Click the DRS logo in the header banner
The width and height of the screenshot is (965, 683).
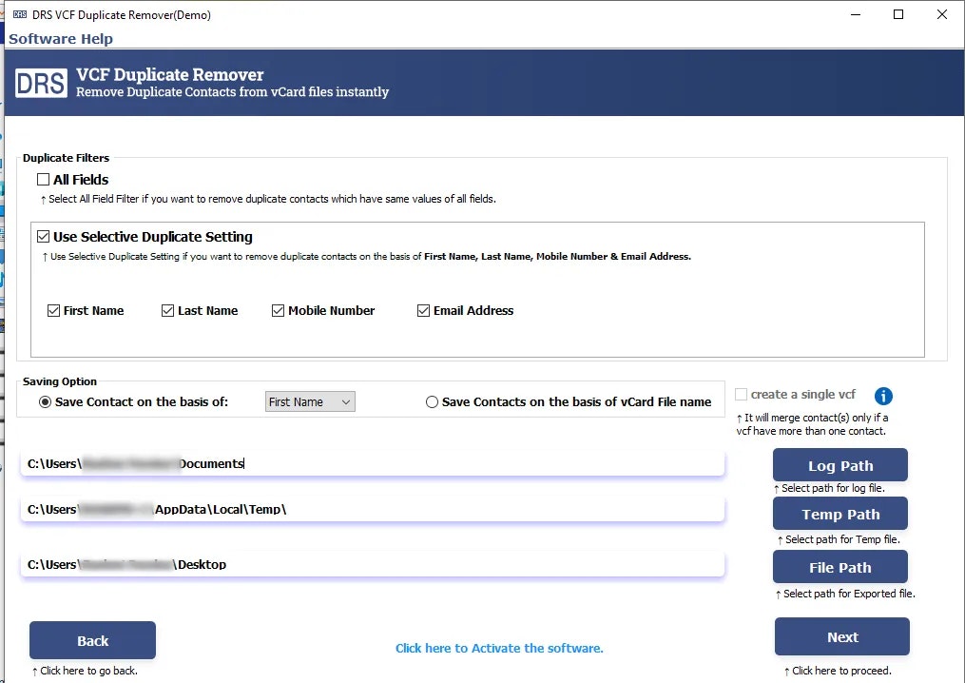click(41, 83)
